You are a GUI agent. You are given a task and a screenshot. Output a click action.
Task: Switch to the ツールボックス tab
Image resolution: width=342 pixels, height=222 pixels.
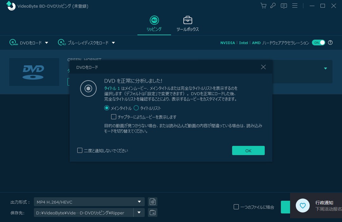pos(187,24)
